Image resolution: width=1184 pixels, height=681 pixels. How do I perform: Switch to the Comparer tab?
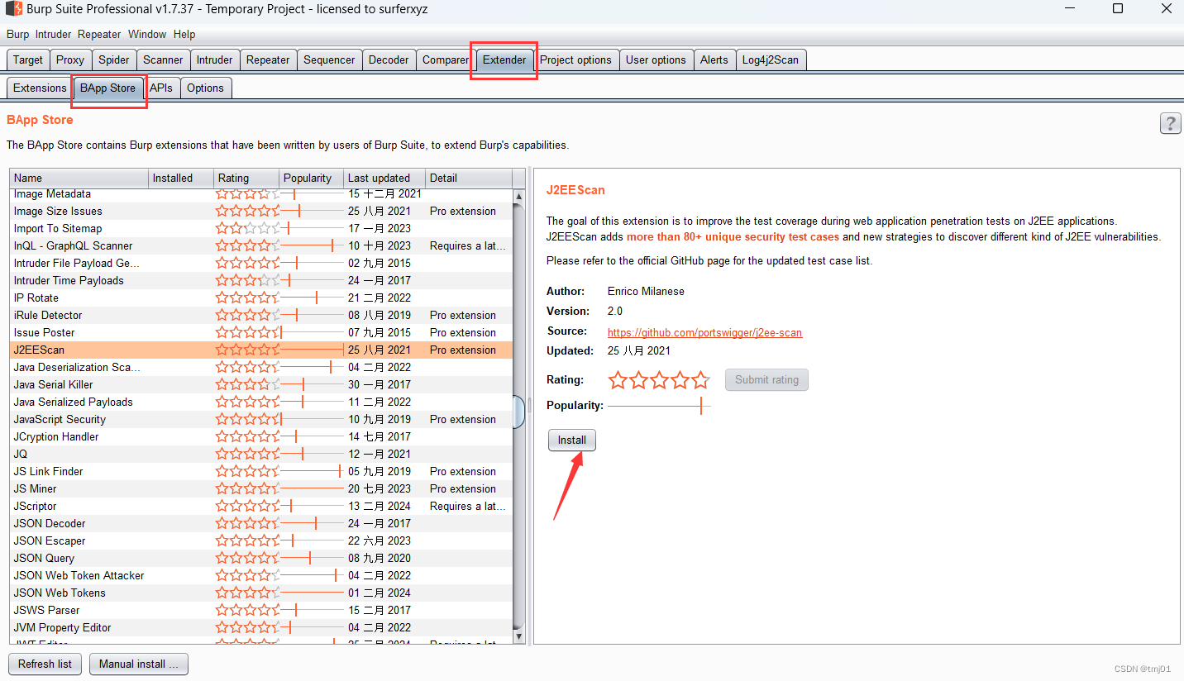click(x=446, y=60)
